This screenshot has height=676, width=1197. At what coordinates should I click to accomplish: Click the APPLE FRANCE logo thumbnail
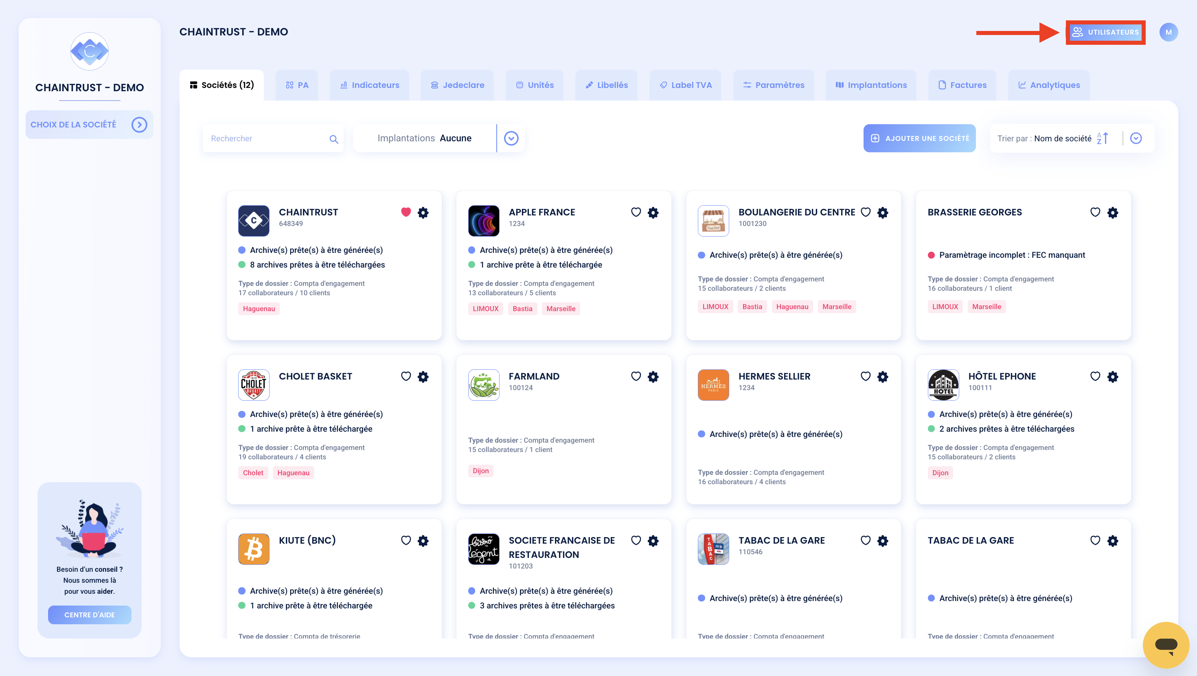tap(484, 221)
